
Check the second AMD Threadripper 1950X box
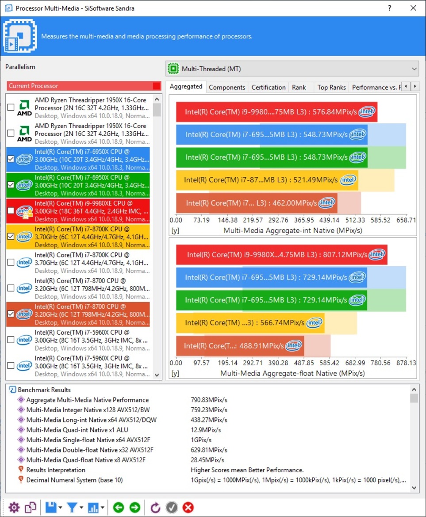point(11,133)
